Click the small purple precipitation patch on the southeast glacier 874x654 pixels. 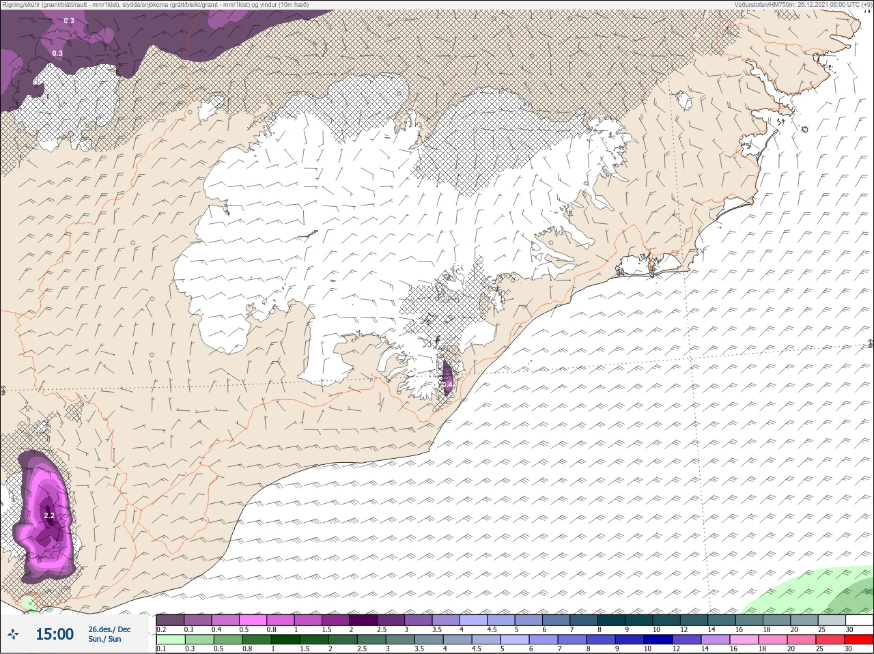click(447, 378)
